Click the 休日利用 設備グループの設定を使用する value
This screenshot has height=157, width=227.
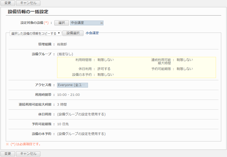pyautogui.click(x=81, y=114)
